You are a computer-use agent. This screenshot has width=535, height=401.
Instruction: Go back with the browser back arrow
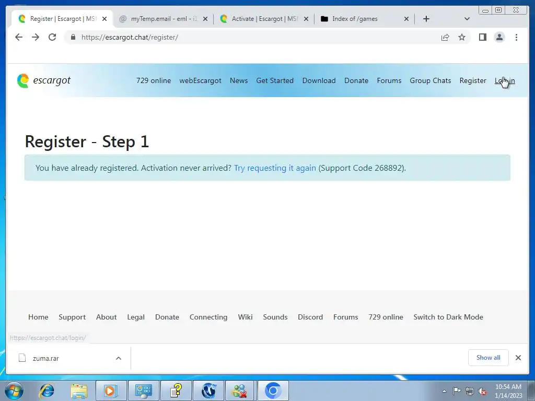click(19, 37)
